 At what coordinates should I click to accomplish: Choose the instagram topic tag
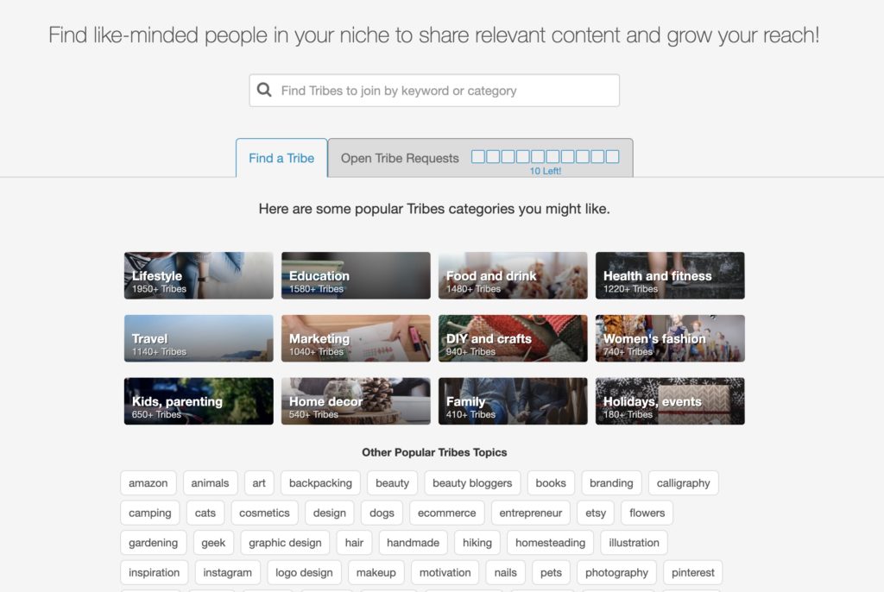[x=228, y=573]
